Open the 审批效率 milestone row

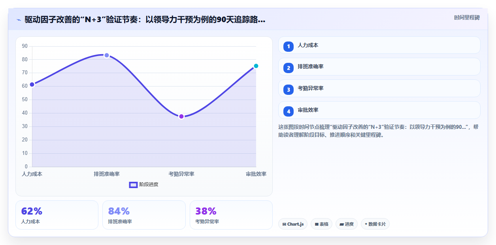point(379,110)
